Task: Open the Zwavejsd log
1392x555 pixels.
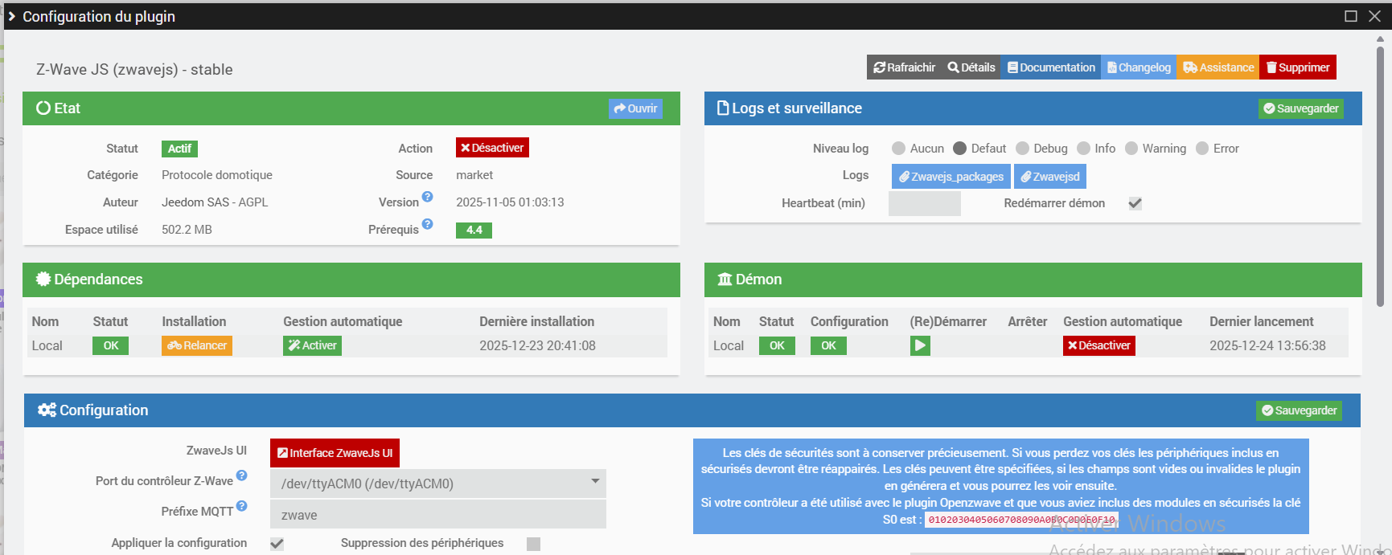Action: (1050, 177)
